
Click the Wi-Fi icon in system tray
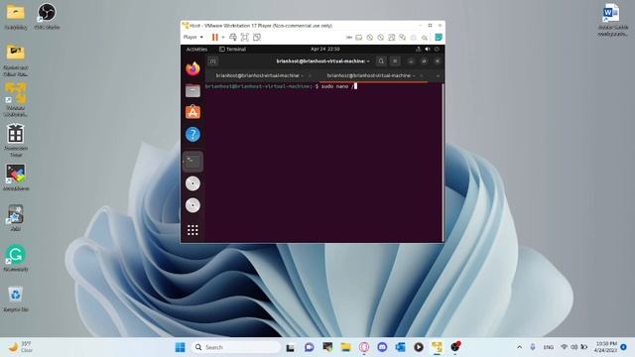click(564, 347)
